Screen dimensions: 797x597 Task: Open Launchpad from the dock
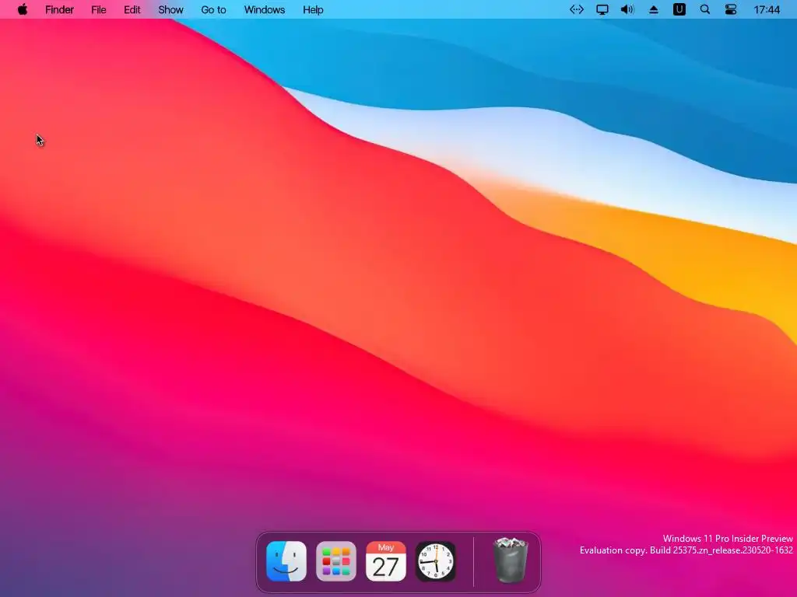point(336,561)
